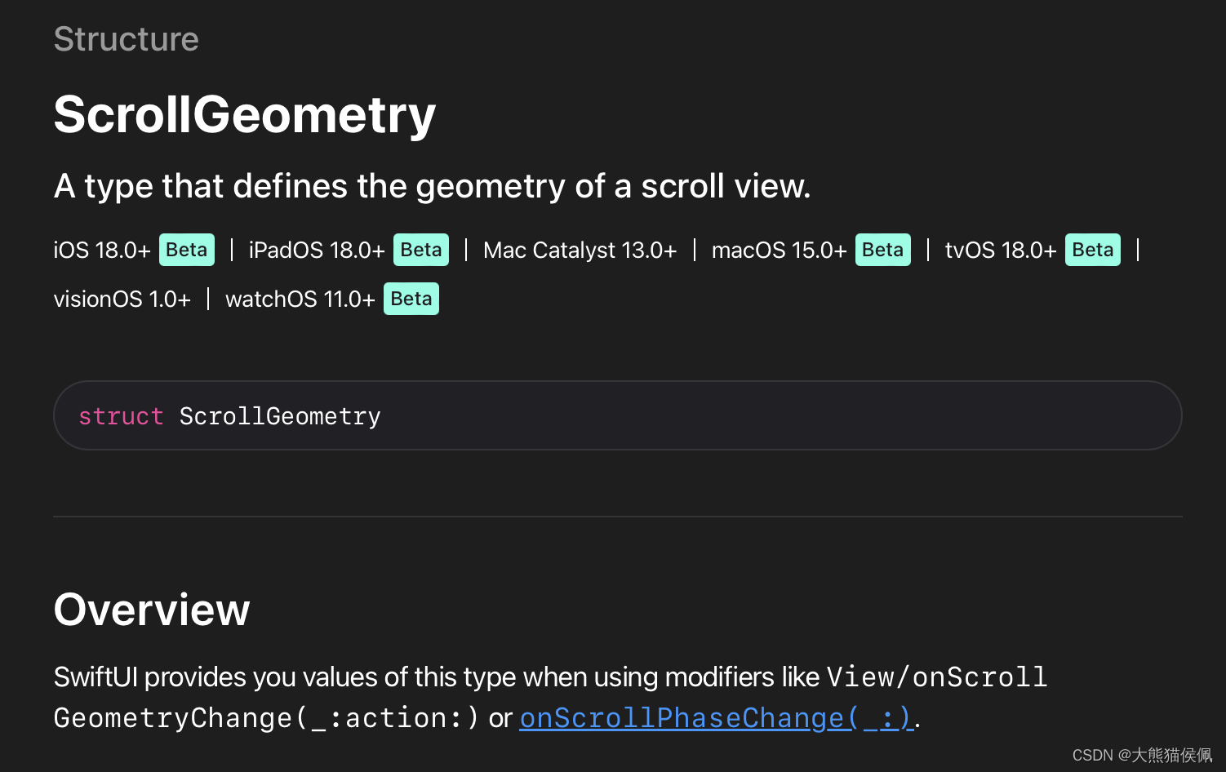Screen dimensions: 1226x772
Task: Click the page abstract about scroll view geometry
Action: tap(433, 186)
